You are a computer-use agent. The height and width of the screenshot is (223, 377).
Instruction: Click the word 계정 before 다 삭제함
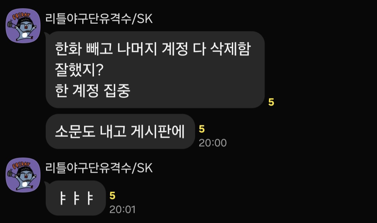tap(175, 49)
